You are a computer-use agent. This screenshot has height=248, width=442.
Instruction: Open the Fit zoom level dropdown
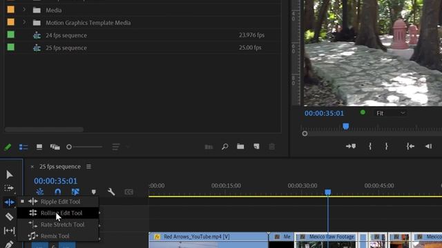point(391,113)
